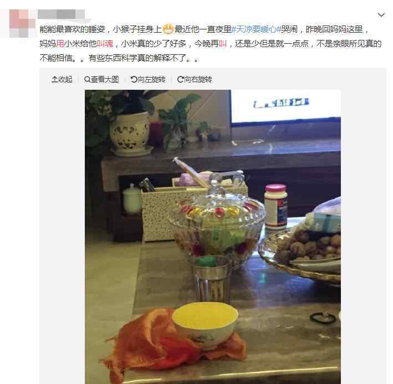The height and width of the screenshot is (384, 393).
Task: Click the upward arrow collapse icon
Action: pyautogui.click(x=54, y=79)
